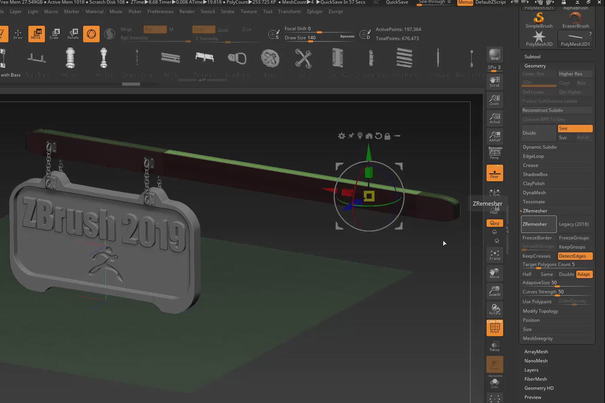This screenshot has height=403, width=605.
Task: Pick the Hose02 insert mesh
Action: coord(103,62)
